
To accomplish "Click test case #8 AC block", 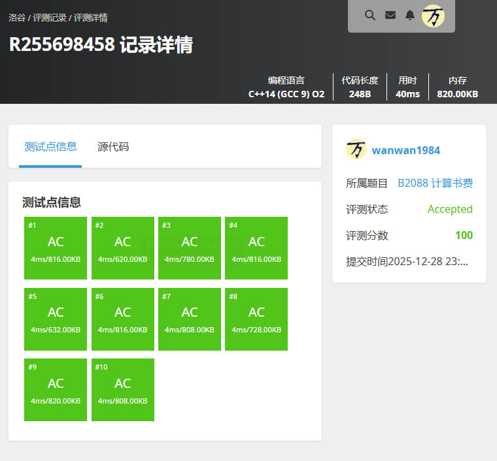I will click(256, 319).
